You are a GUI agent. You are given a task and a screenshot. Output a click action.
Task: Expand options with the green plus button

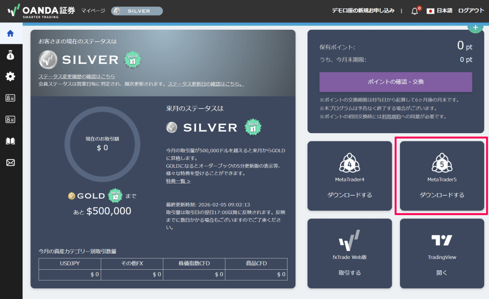pyautogui.click(x=475, y=27)
